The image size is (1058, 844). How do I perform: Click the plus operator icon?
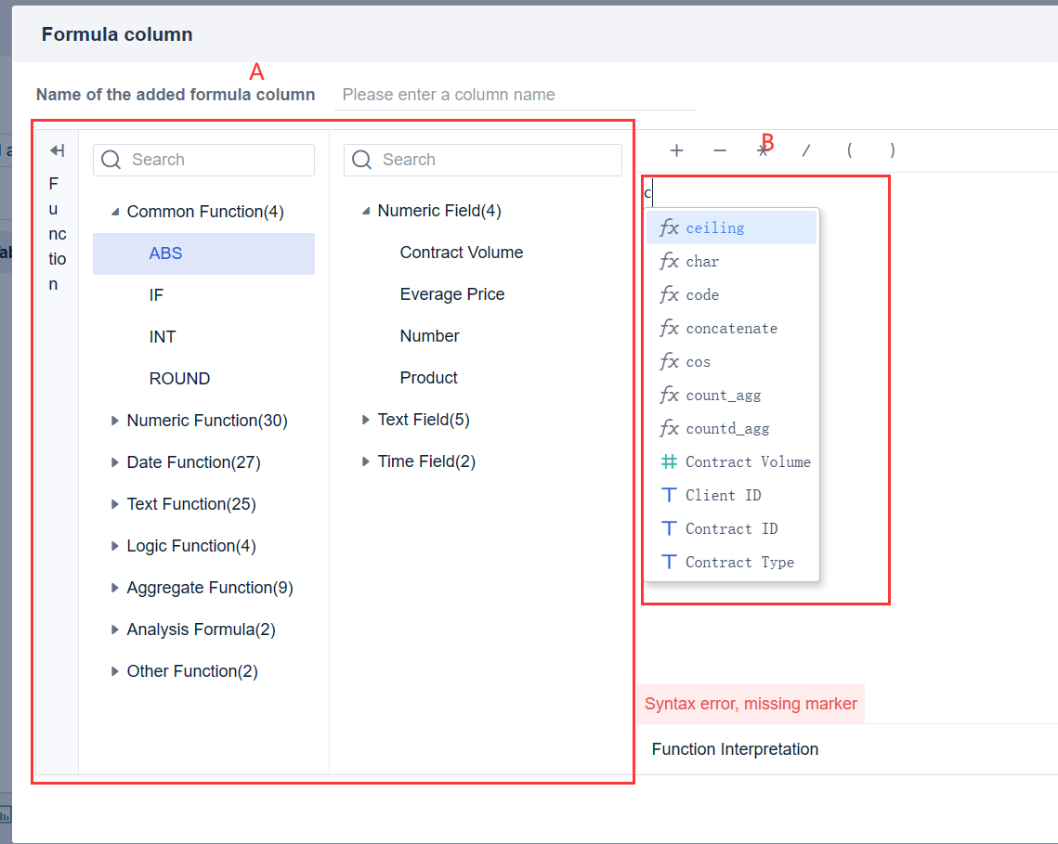(x=676, y=150)
